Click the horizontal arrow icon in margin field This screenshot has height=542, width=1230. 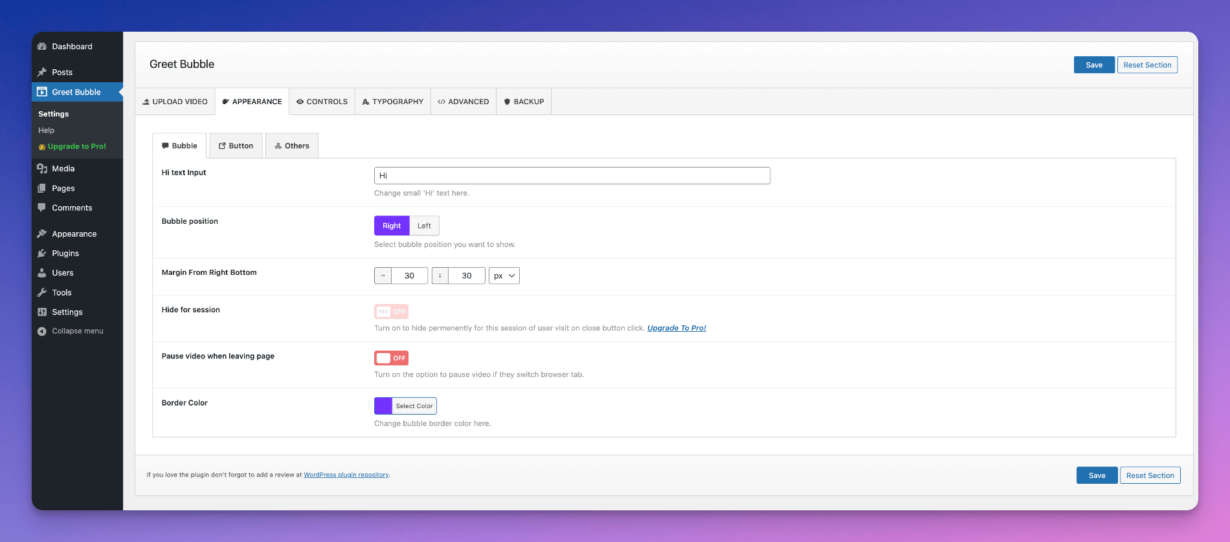click(383, 276)
